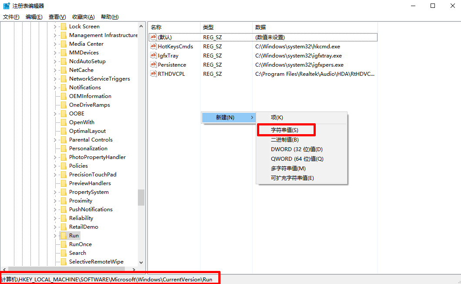
Task: Click the (默认) default value icon
Action: 153,37
